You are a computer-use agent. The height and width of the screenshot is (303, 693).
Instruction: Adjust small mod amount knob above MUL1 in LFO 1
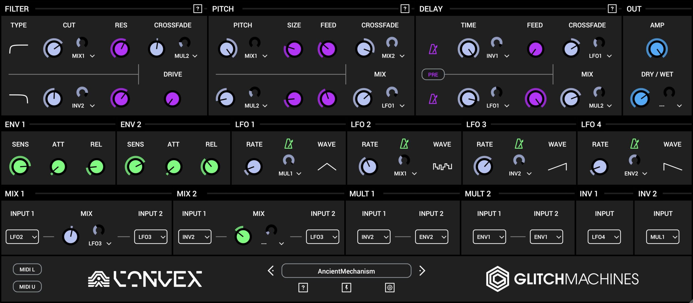289,160
